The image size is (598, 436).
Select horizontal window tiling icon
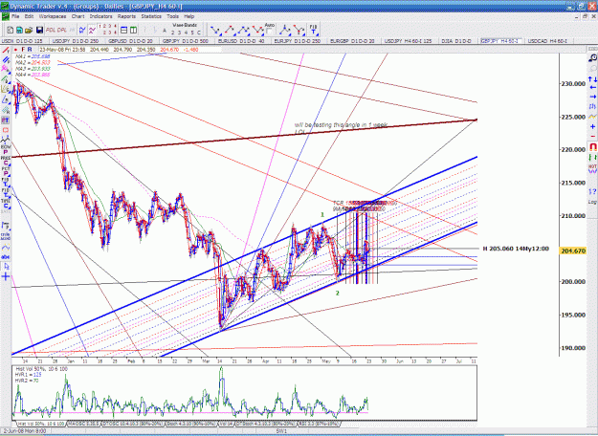pos(124,30)
